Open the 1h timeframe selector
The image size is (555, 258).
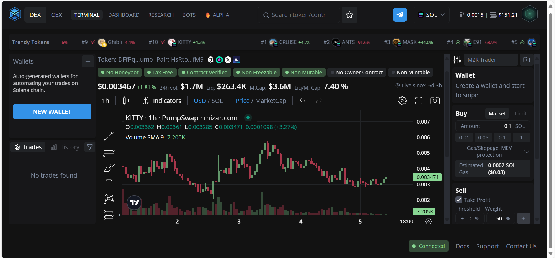(x=106, y=101)
